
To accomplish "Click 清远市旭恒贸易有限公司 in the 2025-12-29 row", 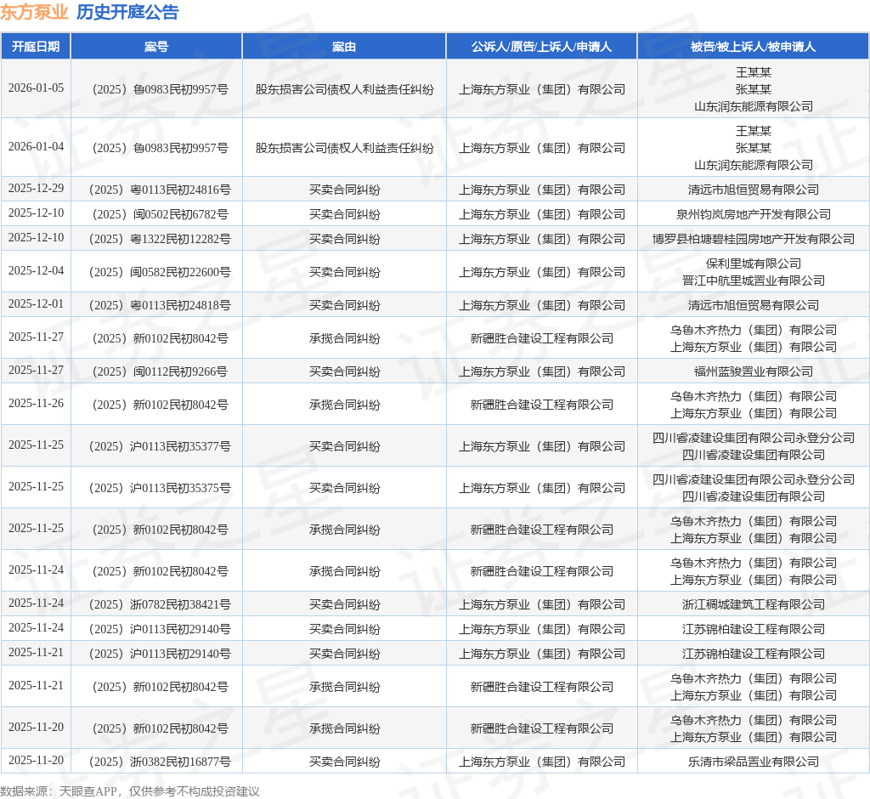I will click(753, 190).
